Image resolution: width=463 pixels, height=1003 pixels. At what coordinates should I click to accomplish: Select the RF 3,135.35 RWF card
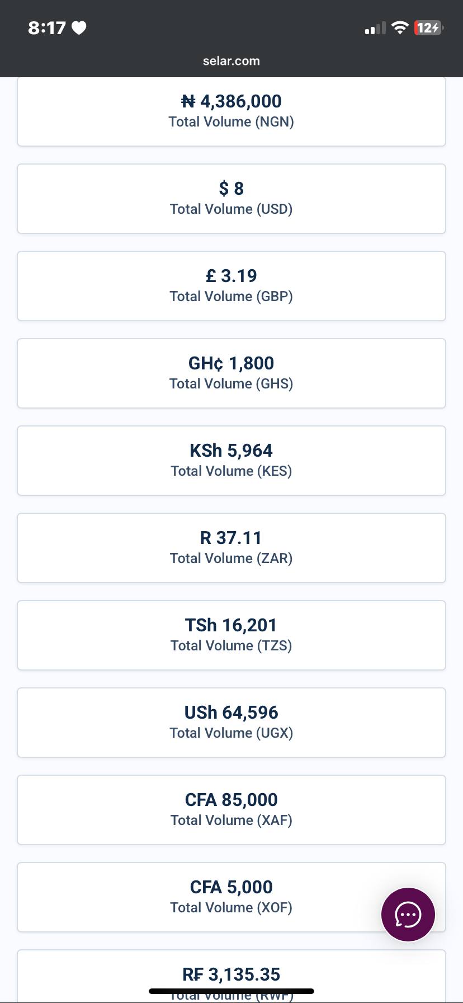pos(232,976)
